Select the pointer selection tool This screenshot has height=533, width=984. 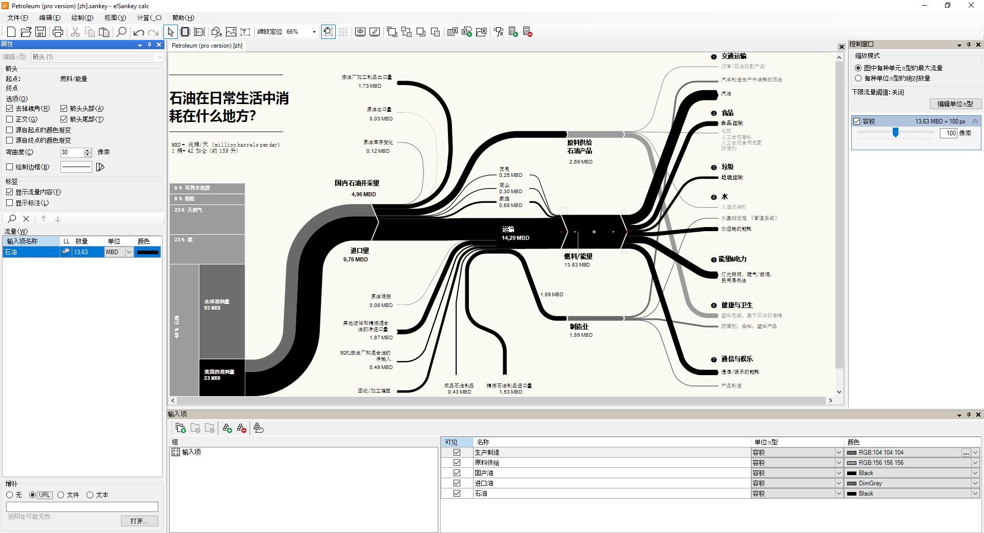pyautogui.click(x=171, y=32)
